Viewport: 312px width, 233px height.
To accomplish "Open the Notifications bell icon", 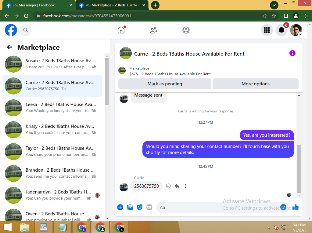I will coord(282,30).
